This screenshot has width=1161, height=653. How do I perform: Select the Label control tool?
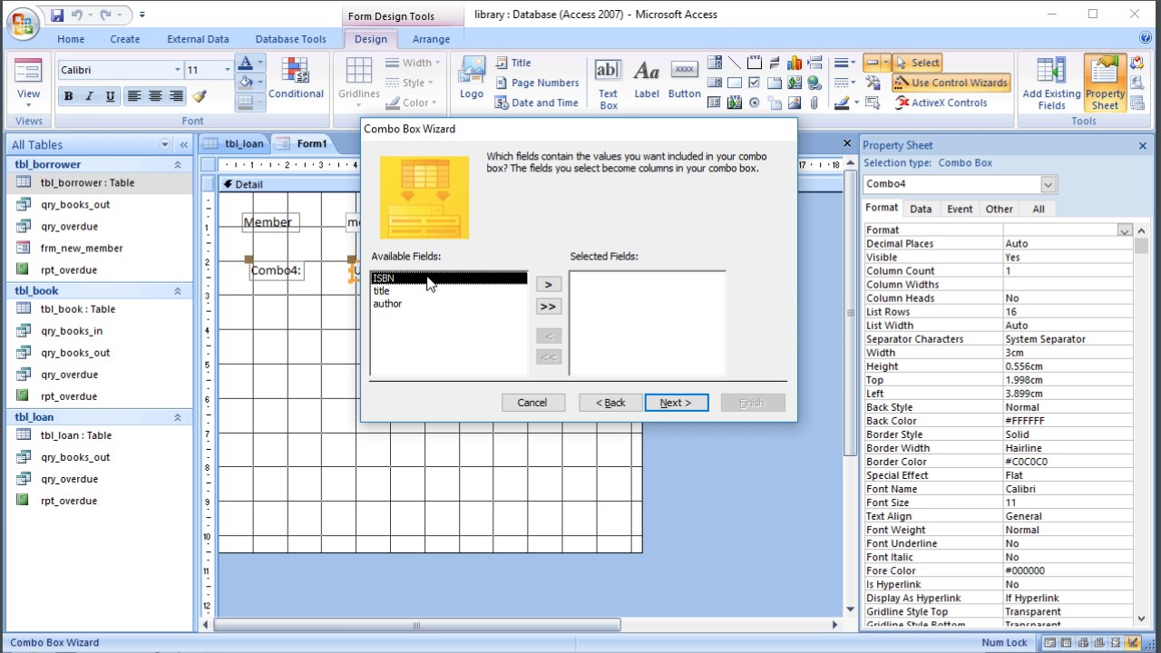click(647, 79)
